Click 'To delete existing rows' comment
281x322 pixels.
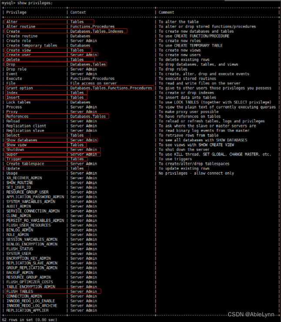tap(184, 60)
